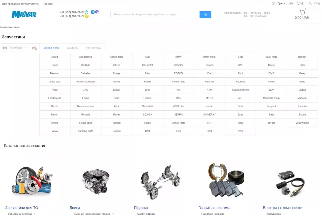This screenshot has width=322, height=215.
Task: Open the shopping cart icon
Action: pyautogui.click(x=302, y=12)
